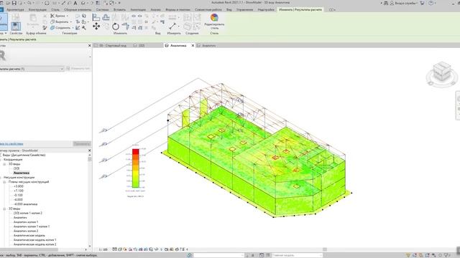460x258 pixels.
Task: Close the Аналитика view tab
Action: [x=193, y=46]
